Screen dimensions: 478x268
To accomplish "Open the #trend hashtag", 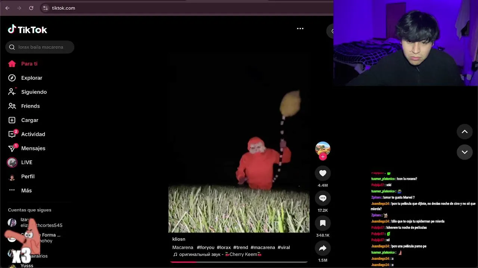I will click(x=240, y=247).
